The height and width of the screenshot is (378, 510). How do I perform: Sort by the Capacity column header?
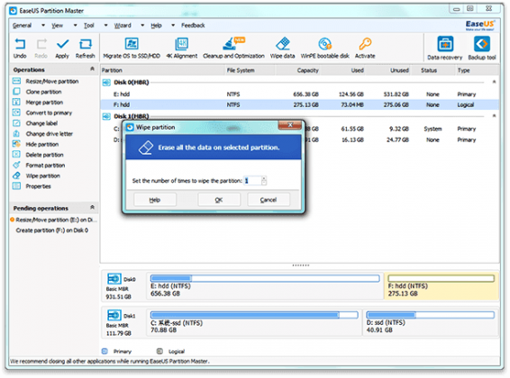[298, 70]
